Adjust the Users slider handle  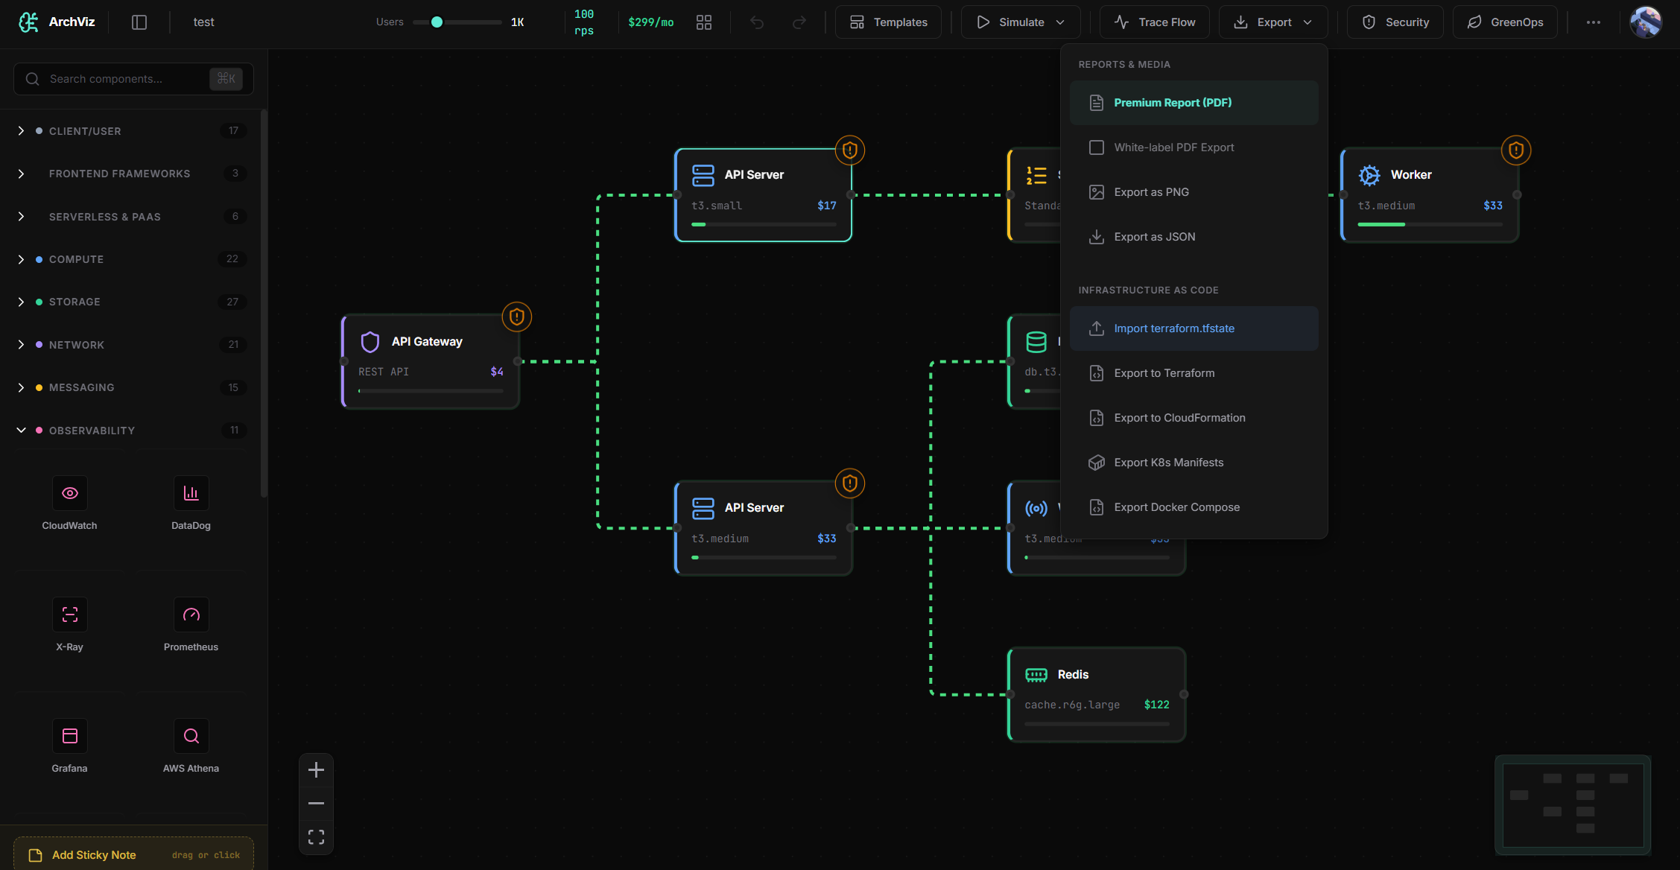(x=437, y=22)
